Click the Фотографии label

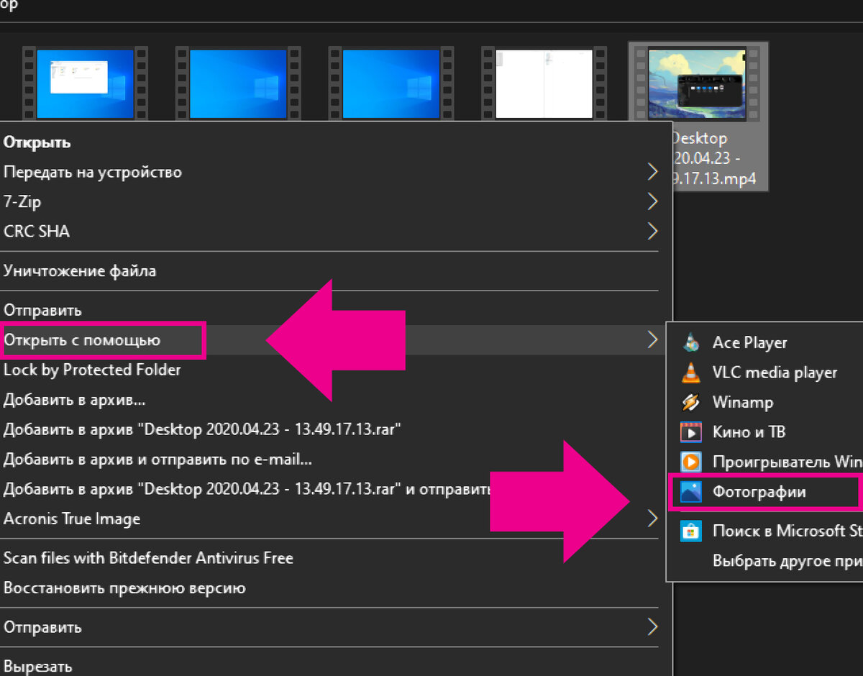point(759,492)
